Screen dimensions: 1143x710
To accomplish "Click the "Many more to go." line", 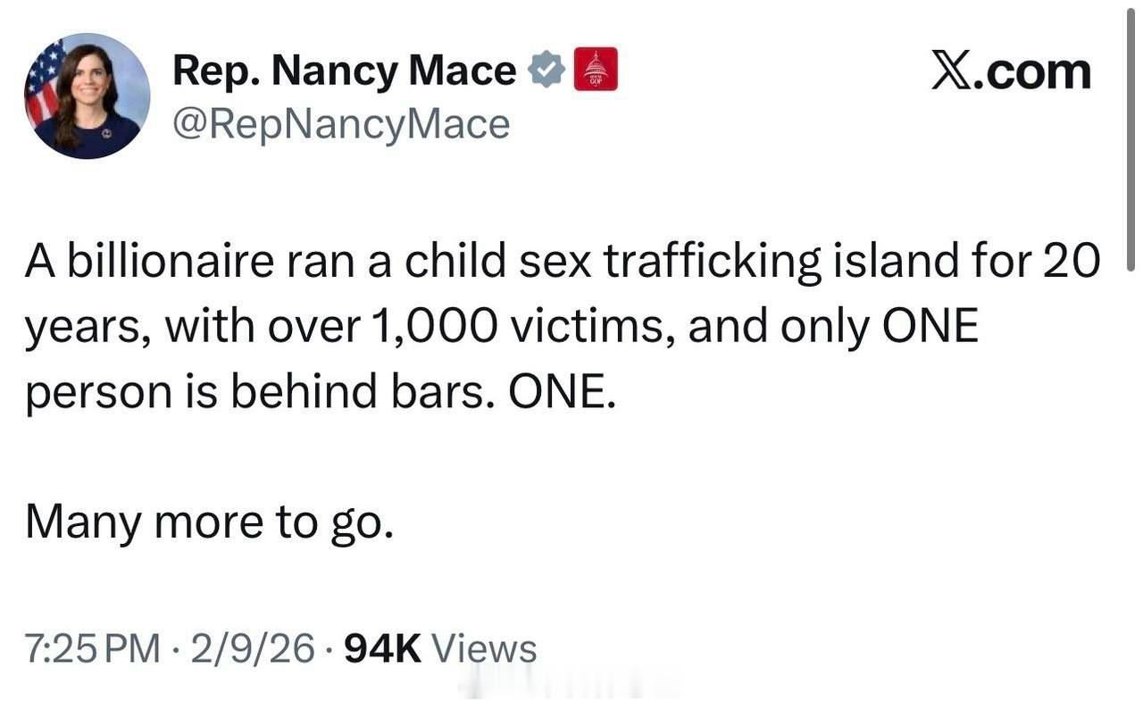I will [x=209, y=522].
